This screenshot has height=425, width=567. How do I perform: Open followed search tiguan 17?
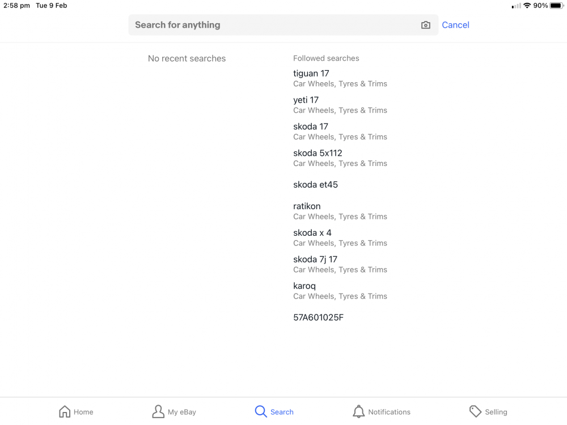340,78
